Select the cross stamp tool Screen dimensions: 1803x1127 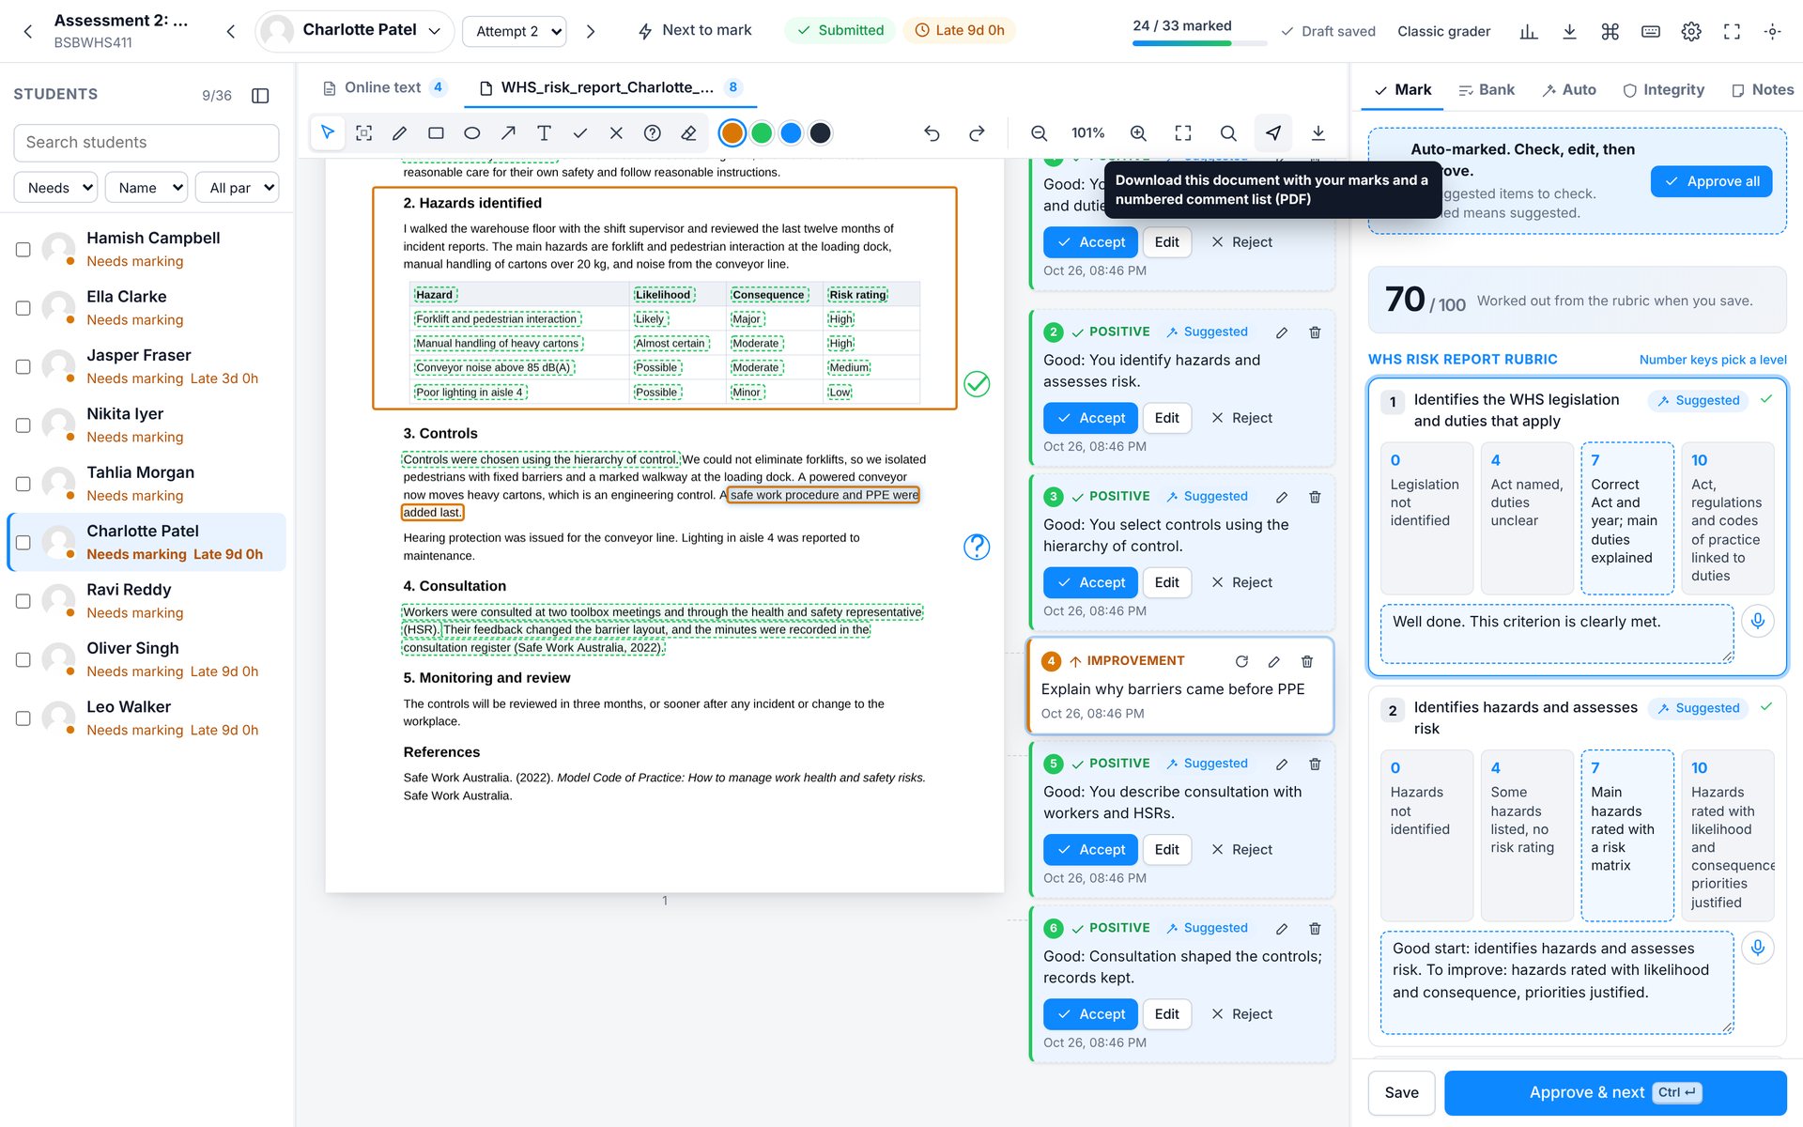tap(616, 133)
